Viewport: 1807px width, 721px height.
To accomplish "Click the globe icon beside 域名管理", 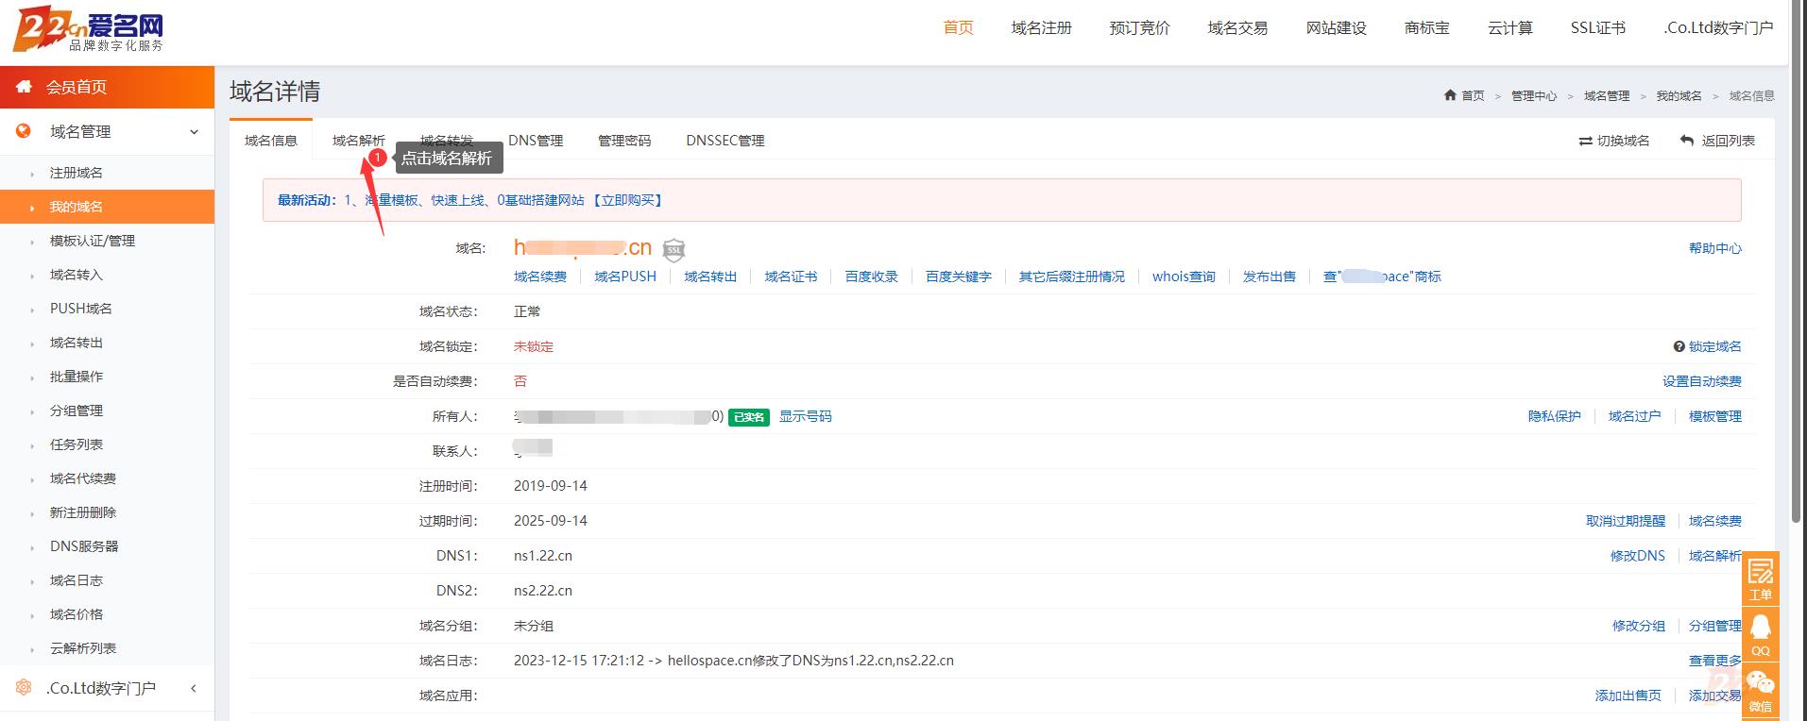I will tap(24, 131).
